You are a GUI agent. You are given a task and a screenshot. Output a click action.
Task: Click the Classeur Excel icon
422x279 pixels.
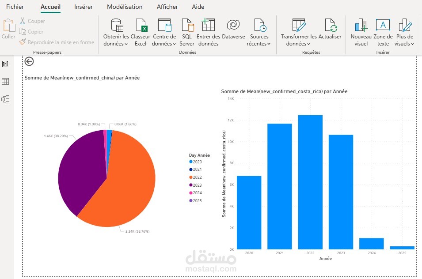coord(141,26)
